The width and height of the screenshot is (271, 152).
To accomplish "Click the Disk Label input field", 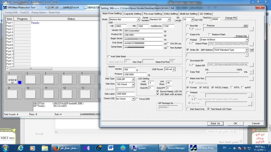I will point(125,94).
